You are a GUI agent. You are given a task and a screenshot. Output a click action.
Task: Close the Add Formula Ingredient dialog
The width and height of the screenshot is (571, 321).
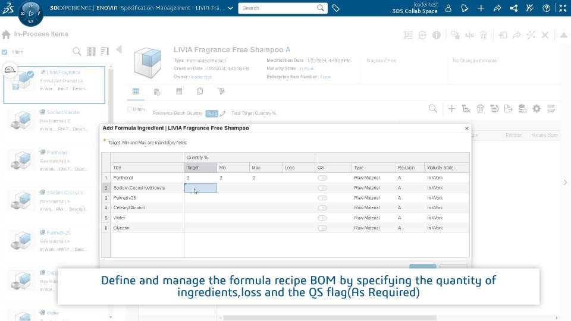point(467,128)
